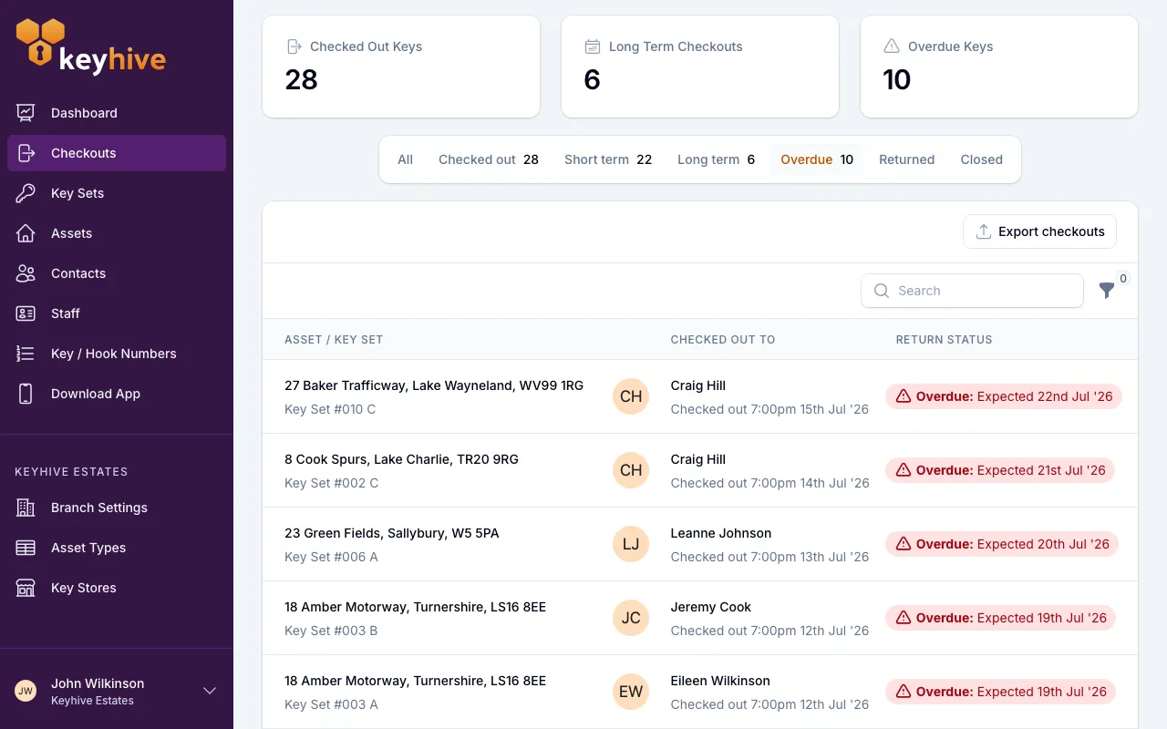1167x729 pixels.
Task: Click the LJ avatar for Leanne Johnson
Action: coord(631,544)
